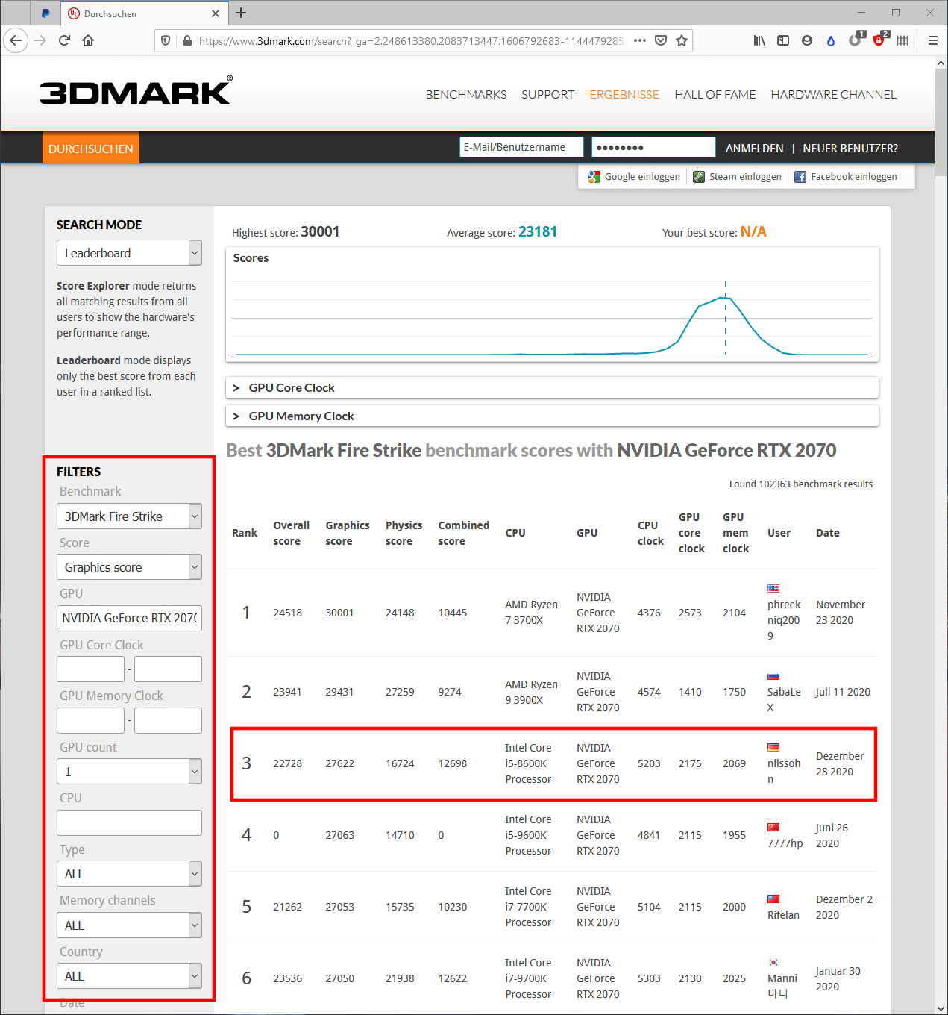Bookmark this page with the star
This screenshot has width=948, height=1015.
pyautogui.click(x=682, y=40)
